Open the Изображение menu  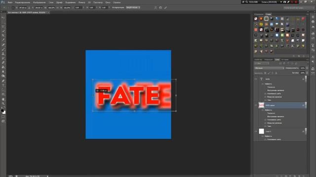[x=39, y=2]
